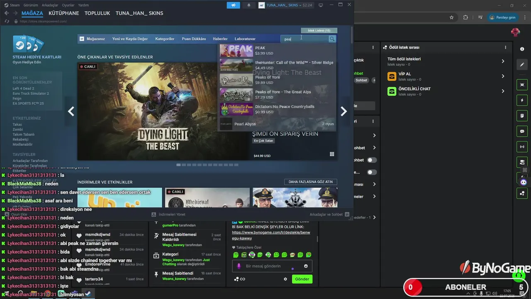Open the Haberler store link
The width and height of the screenshot is (531, 299).
click(x=220, y=39)
